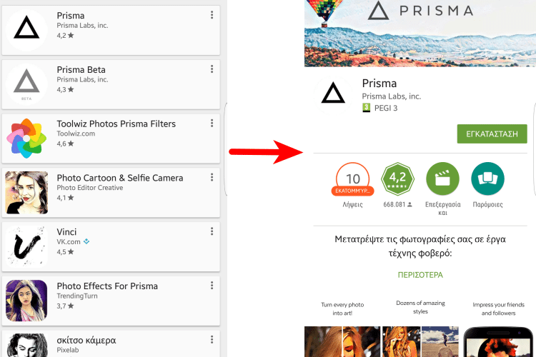The height and width of the screenshot is (357, 536).
Task: Open overflow menu for Photo Effects For Prisma
Action: click(x=212, y=286)
